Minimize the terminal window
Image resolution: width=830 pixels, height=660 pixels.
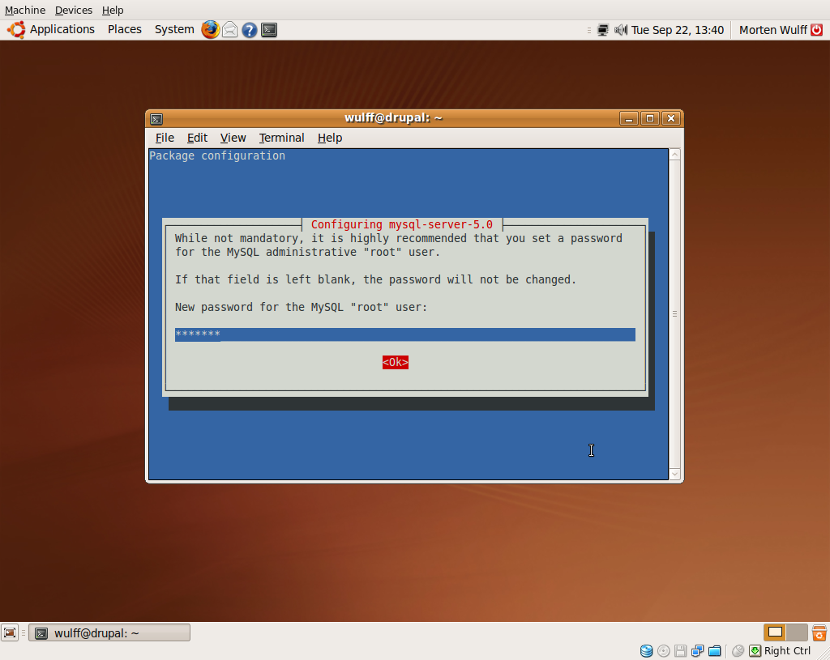click(629, 118)
